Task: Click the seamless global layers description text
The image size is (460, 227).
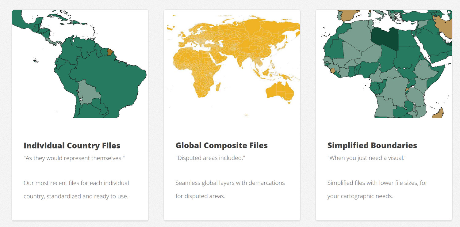Action: point(230,190)
